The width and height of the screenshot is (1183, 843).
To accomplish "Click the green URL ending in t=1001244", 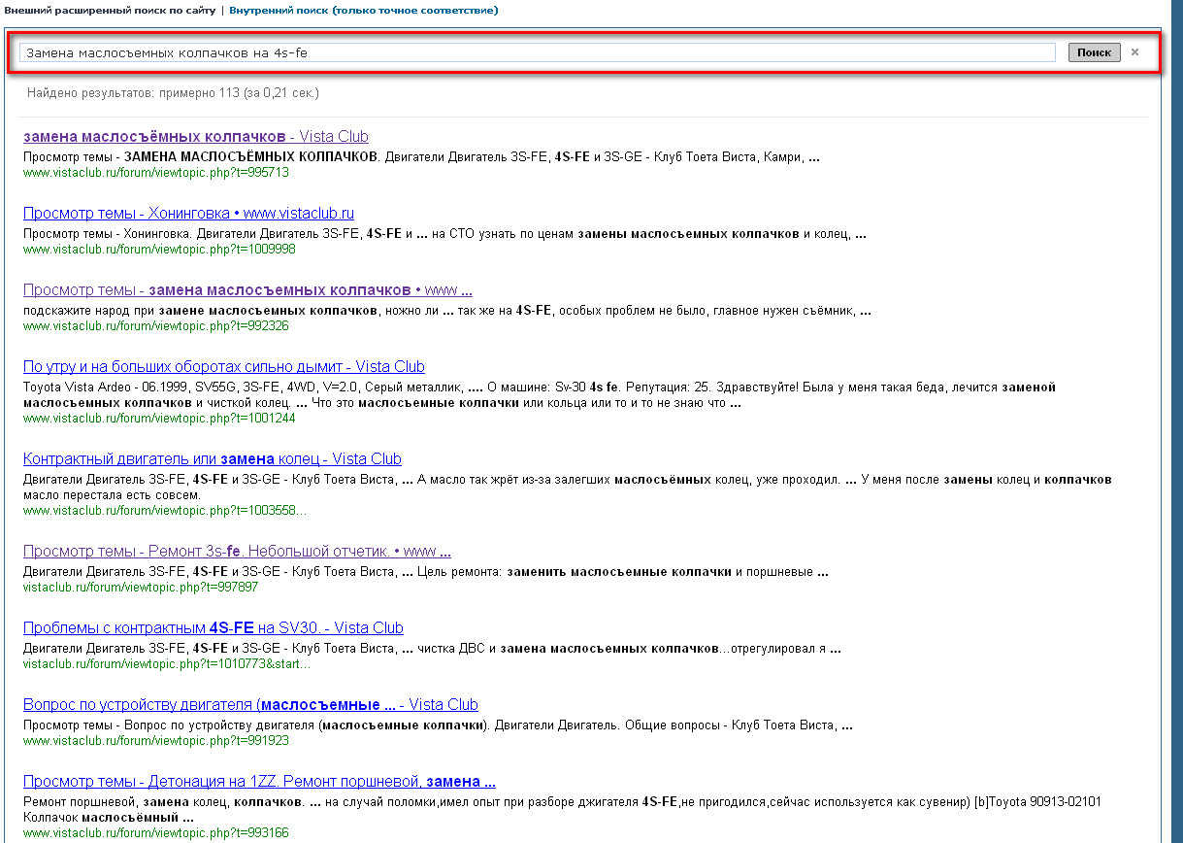I will pyautogui.click(x=158, y=419).
